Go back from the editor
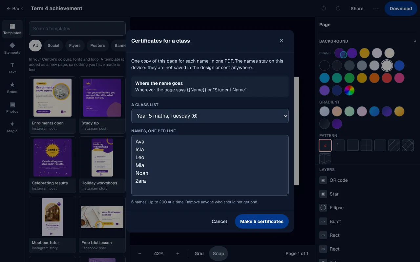Screen dimensions: 420x262 click(15, 9)
